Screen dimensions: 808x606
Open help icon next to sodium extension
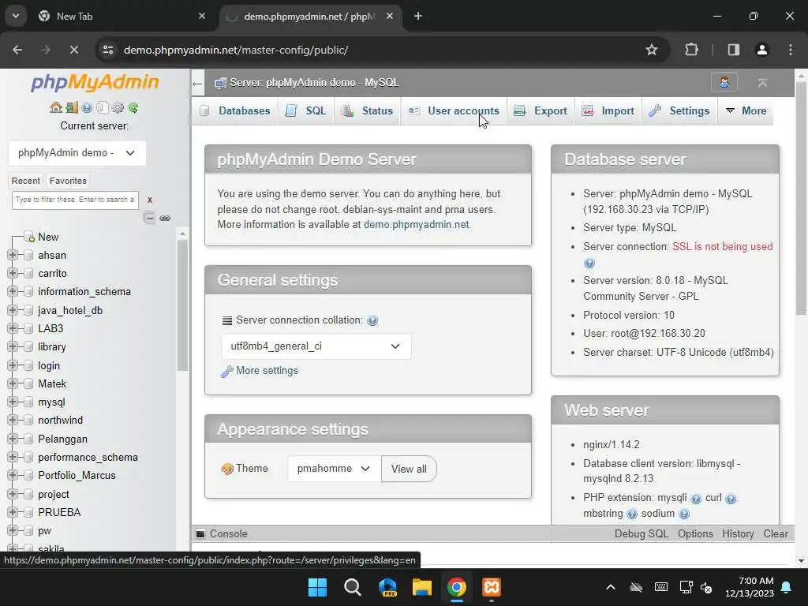coord(684,514)
